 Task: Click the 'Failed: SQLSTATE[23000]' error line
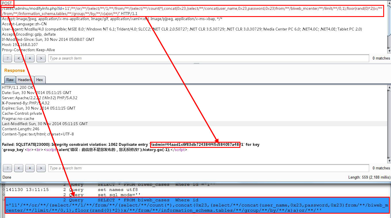pos(131,145)
